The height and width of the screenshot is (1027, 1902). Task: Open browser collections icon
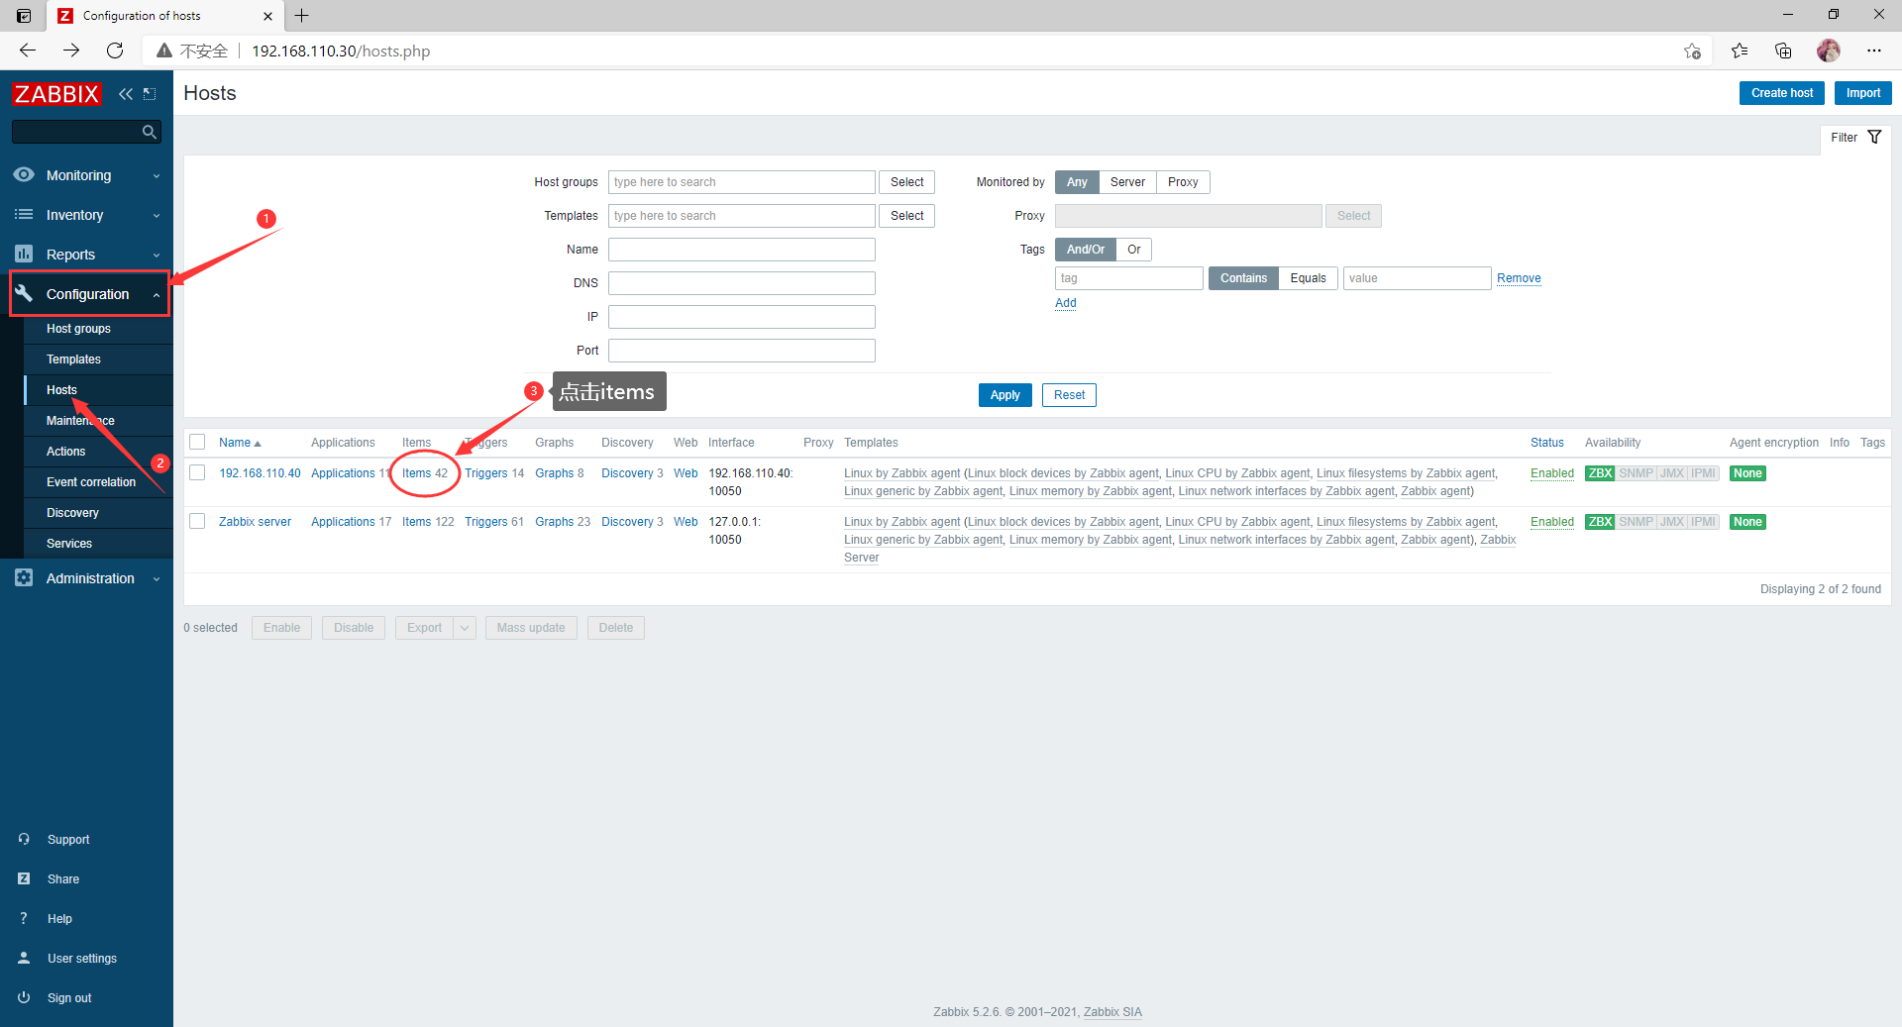point(1783,51)
